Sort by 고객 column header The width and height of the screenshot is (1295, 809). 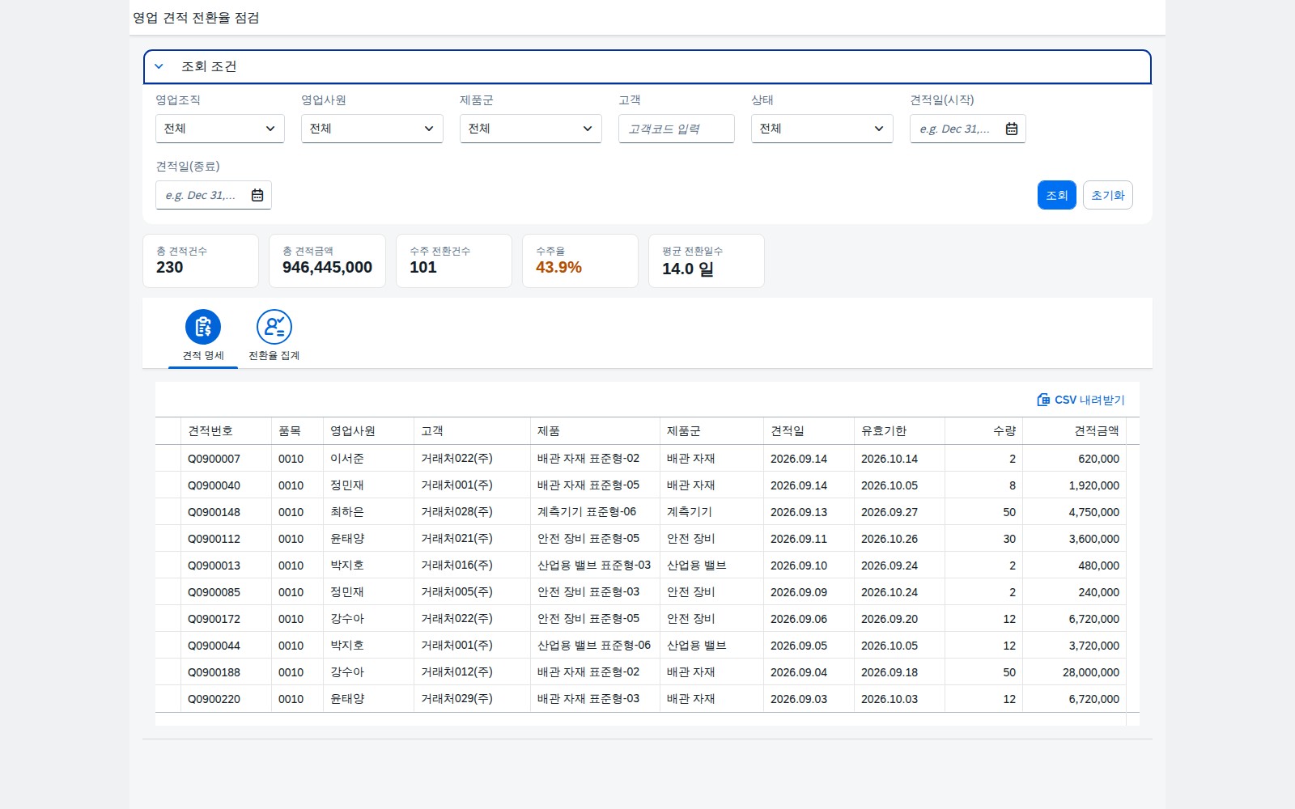tap(473, 431)
